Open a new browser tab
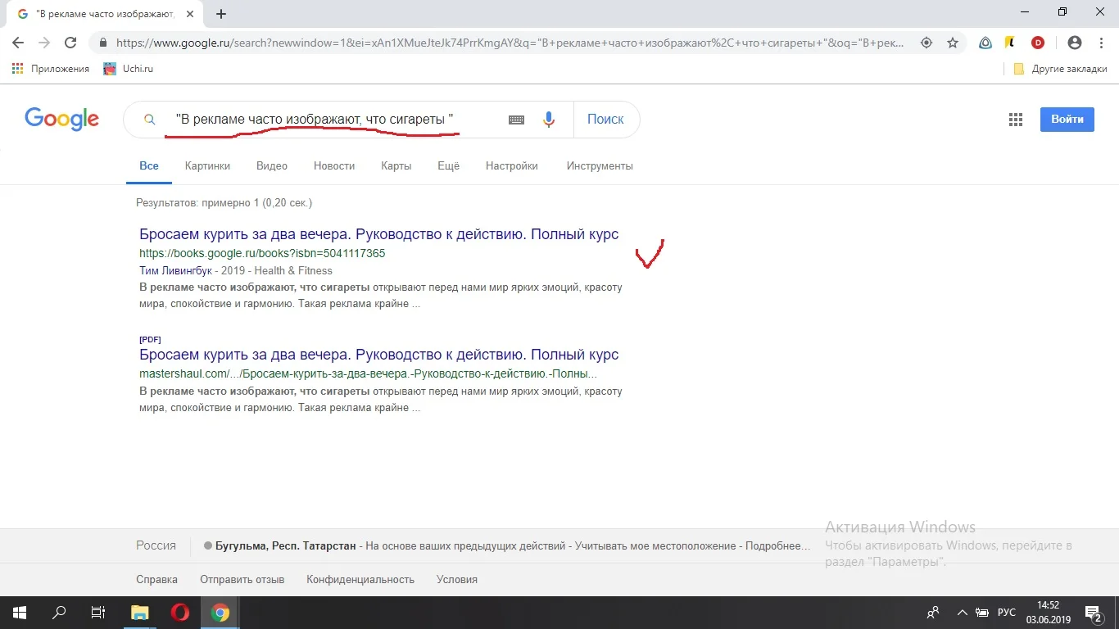The width and height of the screenshot is (1119, 629). [x=221, y=13]
